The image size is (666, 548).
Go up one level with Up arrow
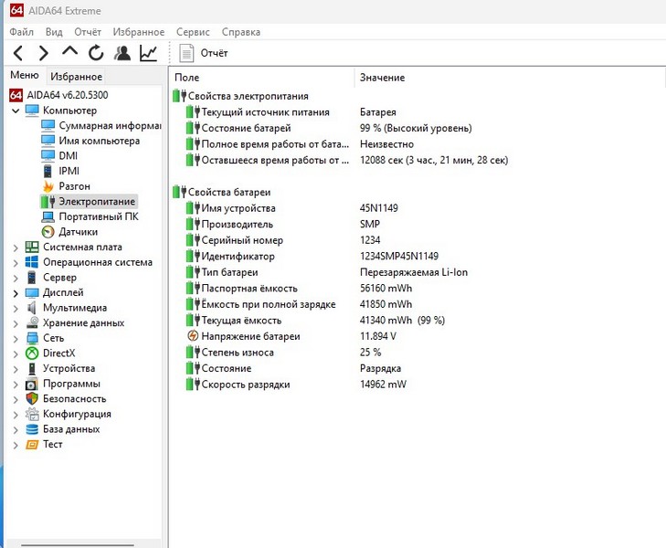pos(69,53)
